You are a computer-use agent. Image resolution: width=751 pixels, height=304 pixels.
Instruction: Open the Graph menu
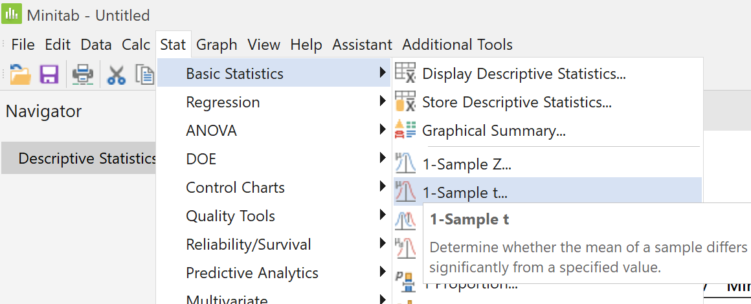tap(216, 45)
